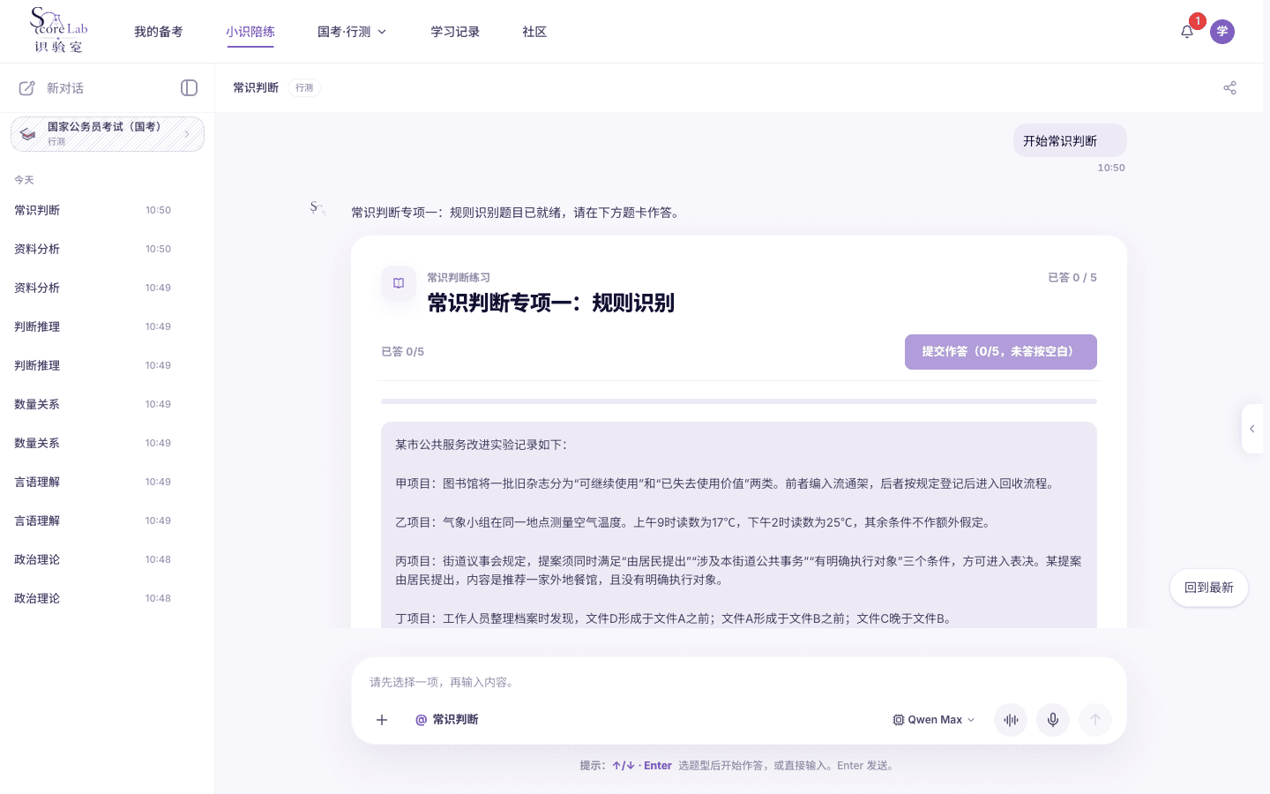Toggle the sidebar collapse icon
The width and height of the screenshot is (1270, 794).
tap(189, 87)
